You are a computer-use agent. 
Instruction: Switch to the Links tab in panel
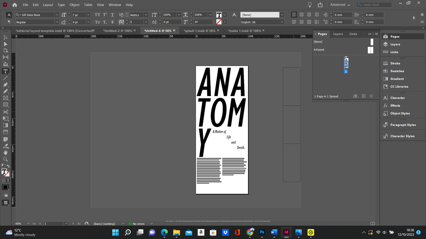pyautogui.click(x=353, y=34)
